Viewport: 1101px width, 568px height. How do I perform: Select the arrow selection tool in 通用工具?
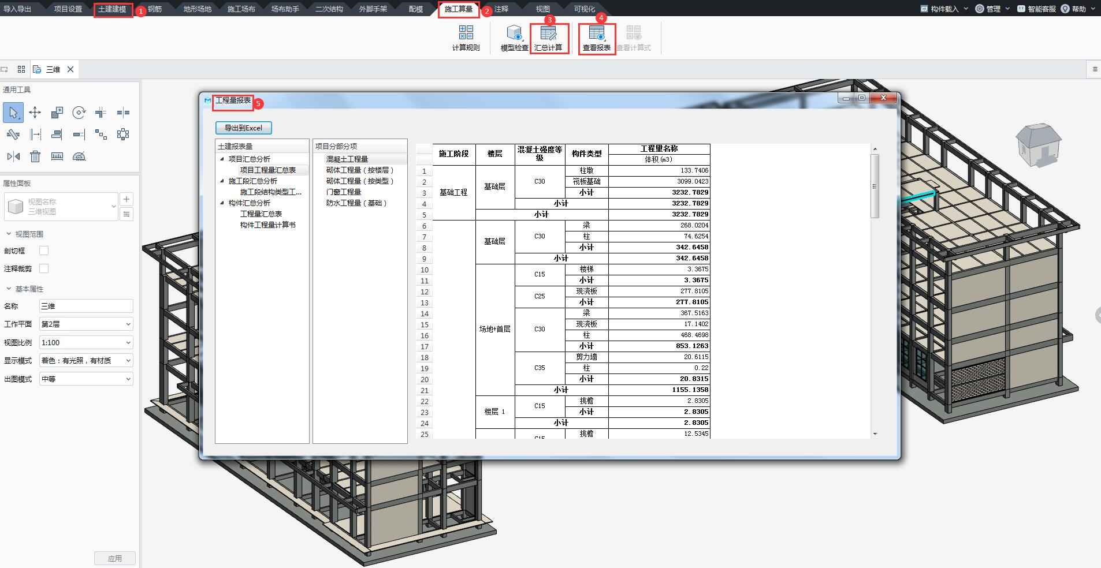click(x=13, y=113)
